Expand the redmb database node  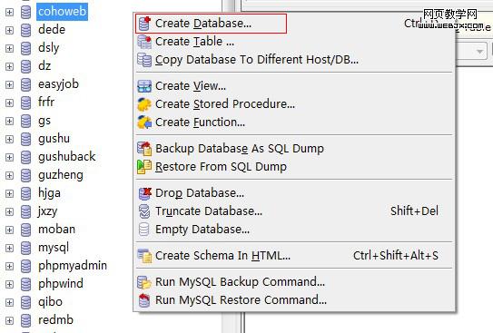coord(9,320)
